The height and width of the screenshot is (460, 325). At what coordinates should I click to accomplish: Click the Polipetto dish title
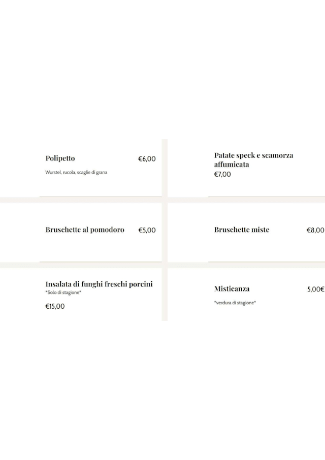pos(60,158)
